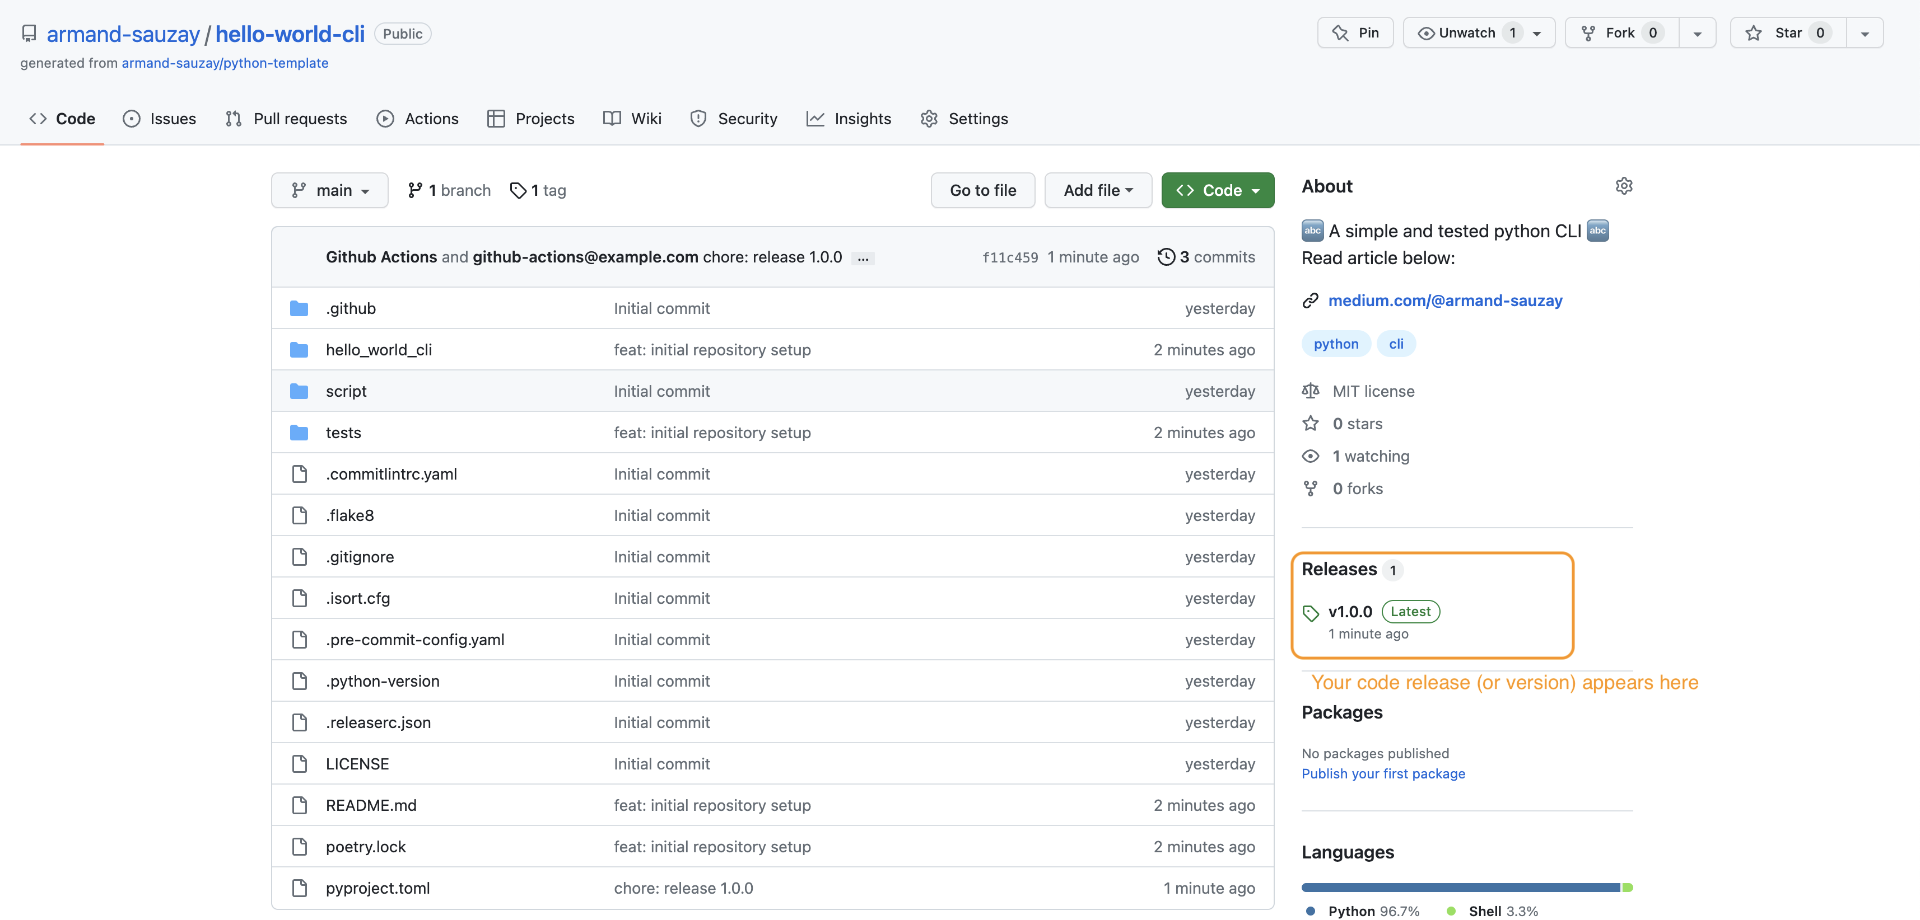Open the Actions tab
This screenshot has width=1920, height=920.
pyautogui.click(x=417, y=119)
